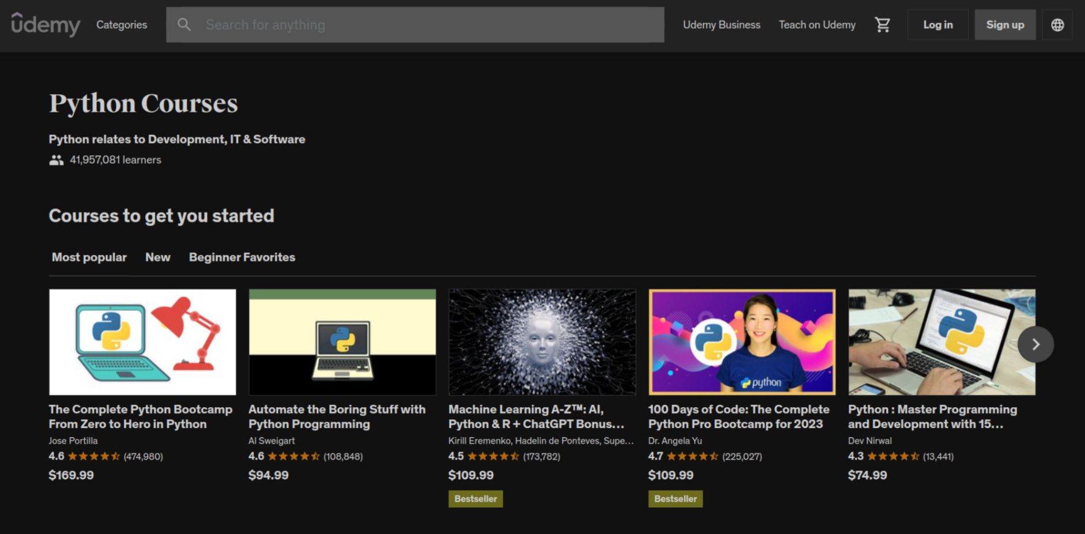This screenshot has width=1085, height=534.
Task: Click the Python Courses heading
Action: point(144,104)
